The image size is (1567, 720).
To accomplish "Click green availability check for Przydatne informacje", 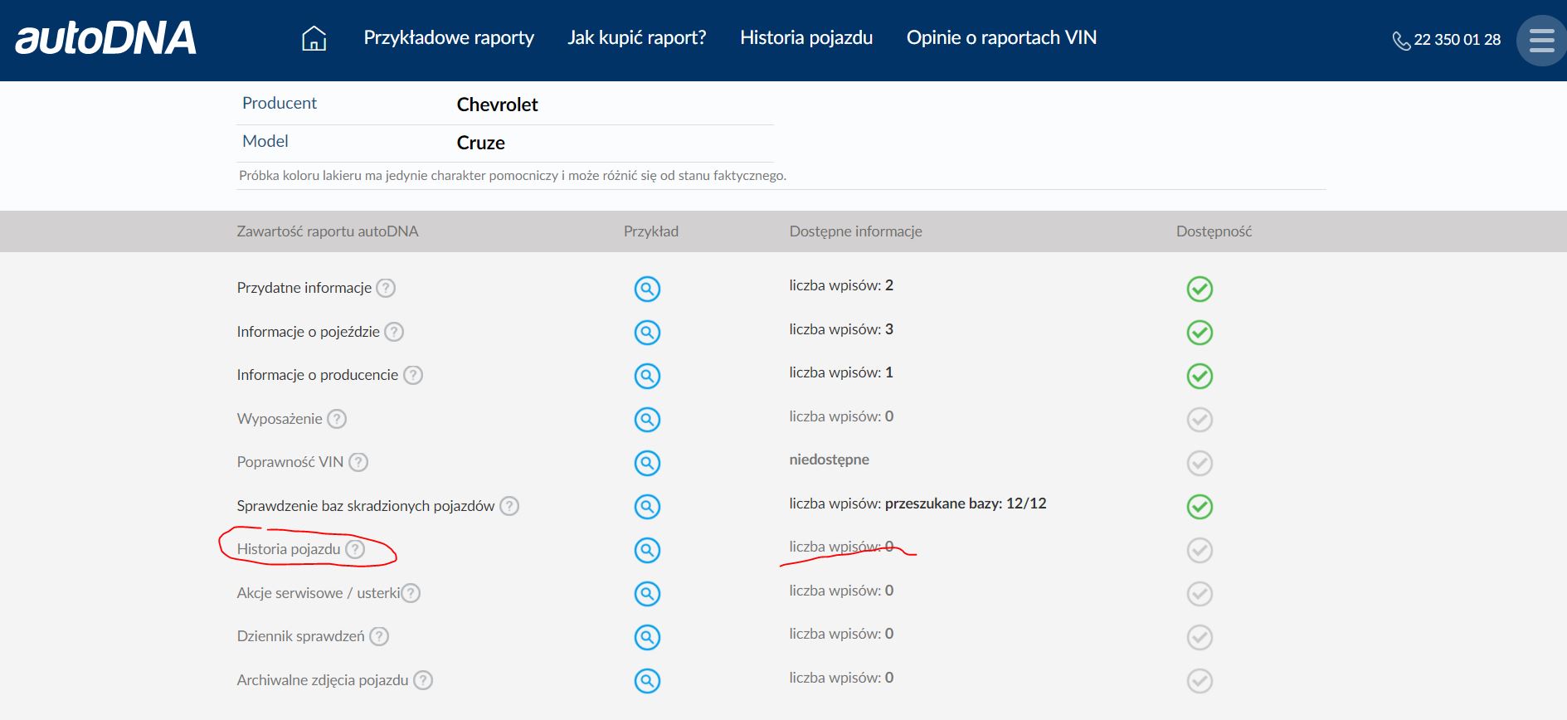I will click(1200, 289).
